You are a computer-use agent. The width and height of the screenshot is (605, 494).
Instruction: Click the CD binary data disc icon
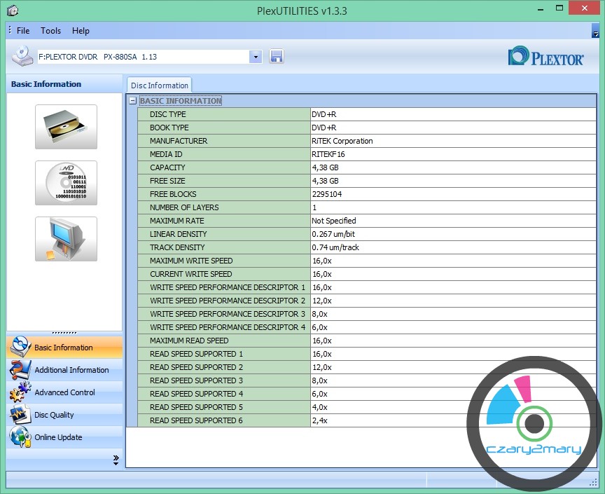coord(66,183)
